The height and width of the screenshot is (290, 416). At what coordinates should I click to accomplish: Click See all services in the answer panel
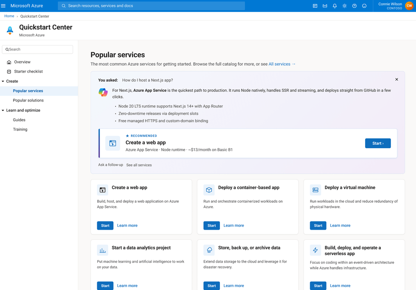click(139, 165)
